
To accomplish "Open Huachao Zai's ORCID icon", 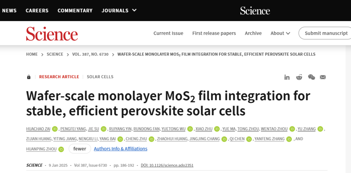I will click(55, 129).
